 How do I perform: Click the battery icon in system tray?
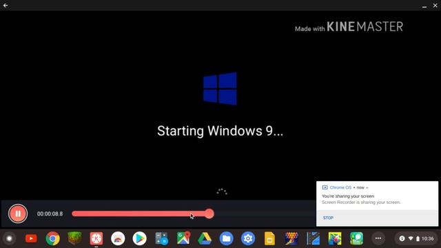(418, 239)
